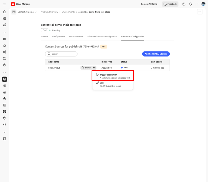Click the Acquisition index type cell
Image resolution: width=208 pixels, height=182 pixels.
[x=106, y=68]
